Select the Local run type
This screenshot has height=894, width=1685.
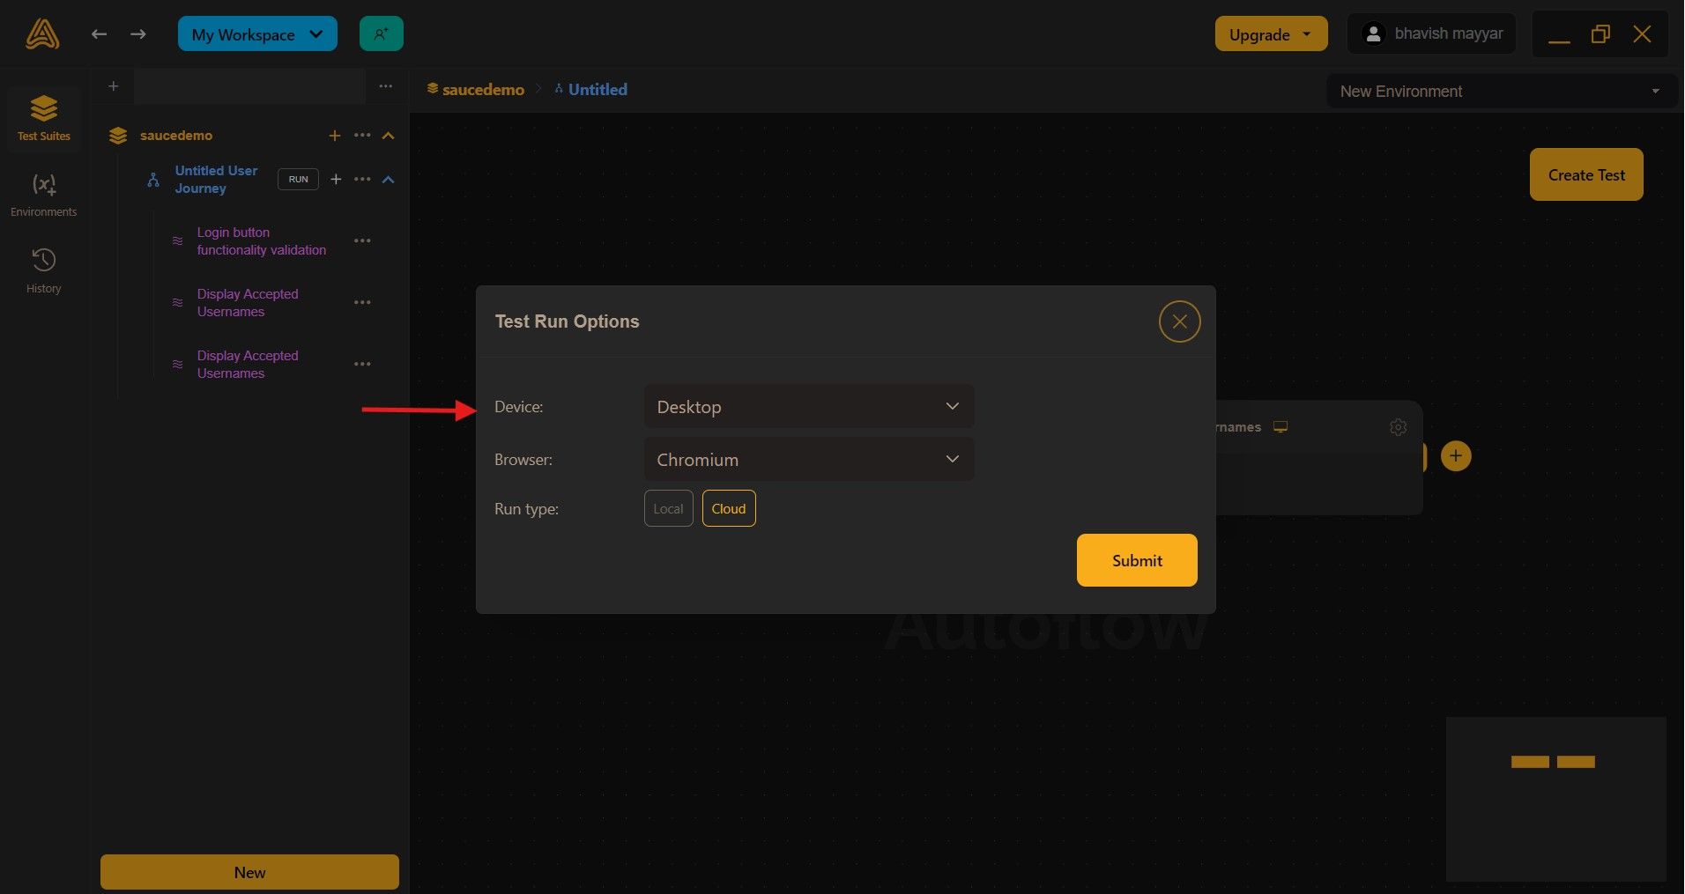click(x=667, y=508)
